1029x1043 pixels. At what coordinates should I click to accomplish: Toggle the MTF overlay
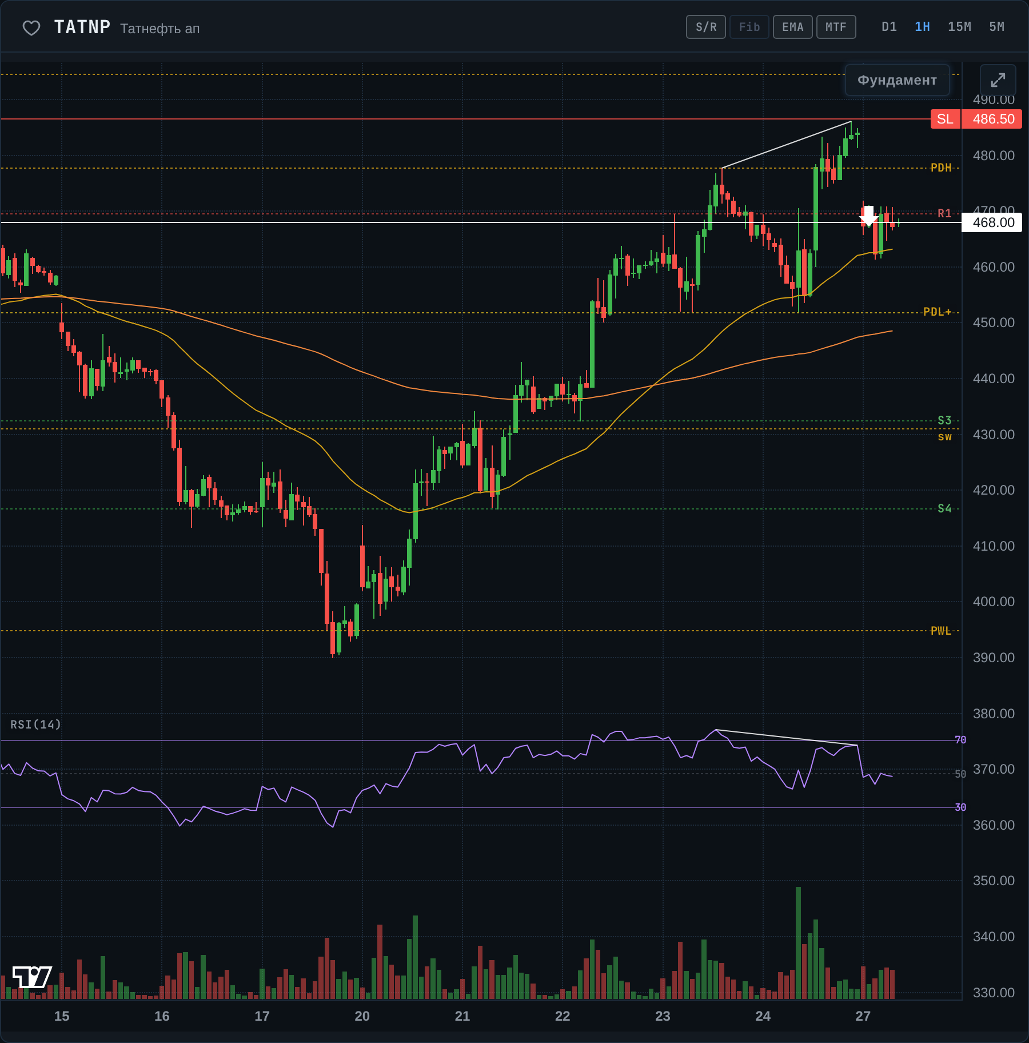point(836,27)
